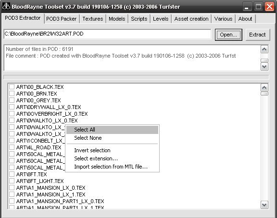Image resolution: width=277 pixels, height=218 pixels.
Task: Click the file list scroll-down arrow
Action: [264, 205]
